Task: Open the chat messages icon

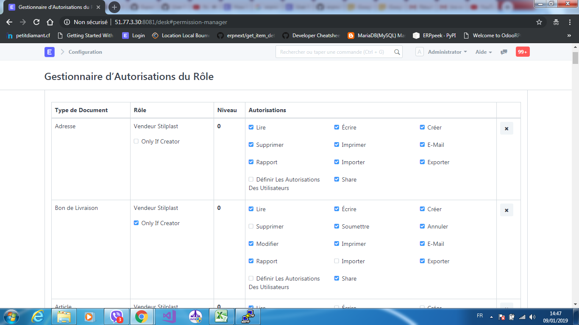Action: coord(504,52)
